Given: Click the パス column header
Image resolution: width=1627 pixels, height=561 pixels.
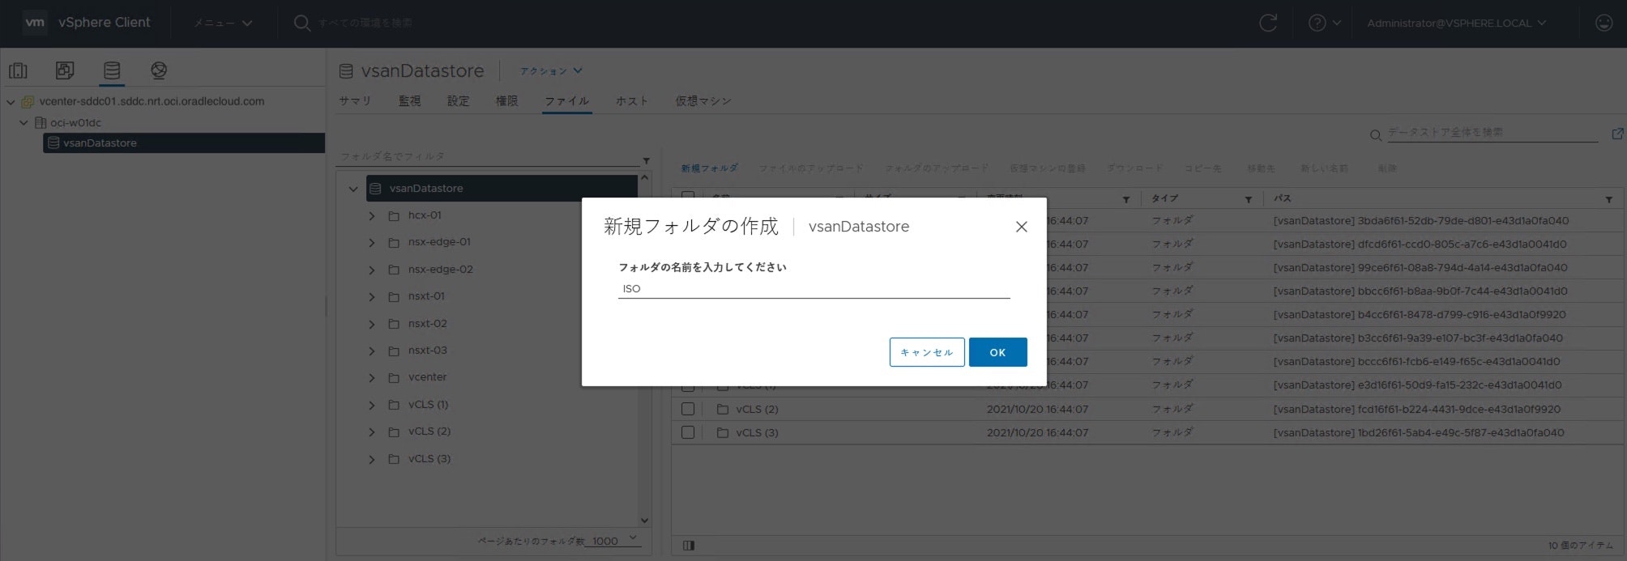Looking at the screenshot, I should point(1282,198).
